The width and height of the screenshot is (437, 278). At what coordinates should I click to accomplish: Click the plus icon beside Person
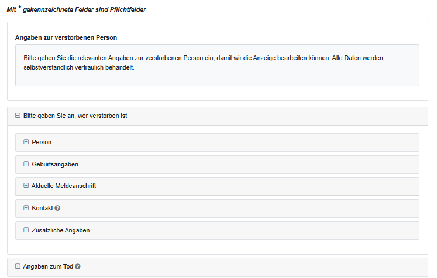[26, 142]
